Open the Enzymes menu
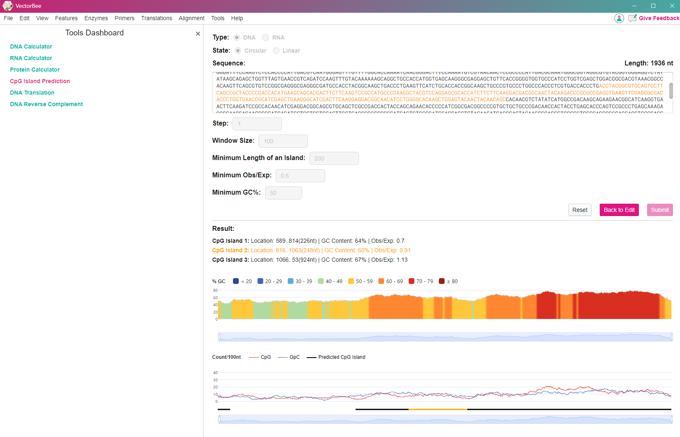This screenshot has height=437, width=680. [96, 18]
